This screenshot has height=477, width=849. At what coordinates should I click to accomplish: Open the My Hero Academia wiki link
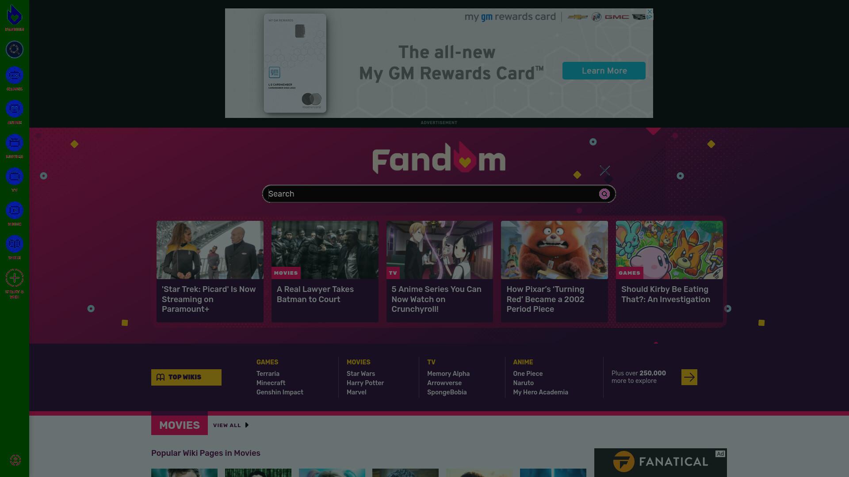click(x=541, y=392)
